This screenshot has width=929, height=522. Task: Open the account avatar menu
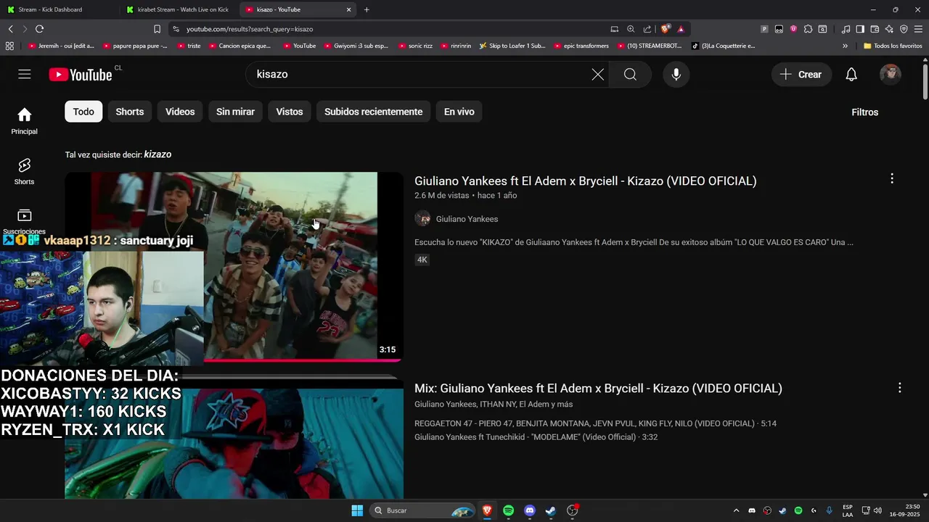(891, 74)
